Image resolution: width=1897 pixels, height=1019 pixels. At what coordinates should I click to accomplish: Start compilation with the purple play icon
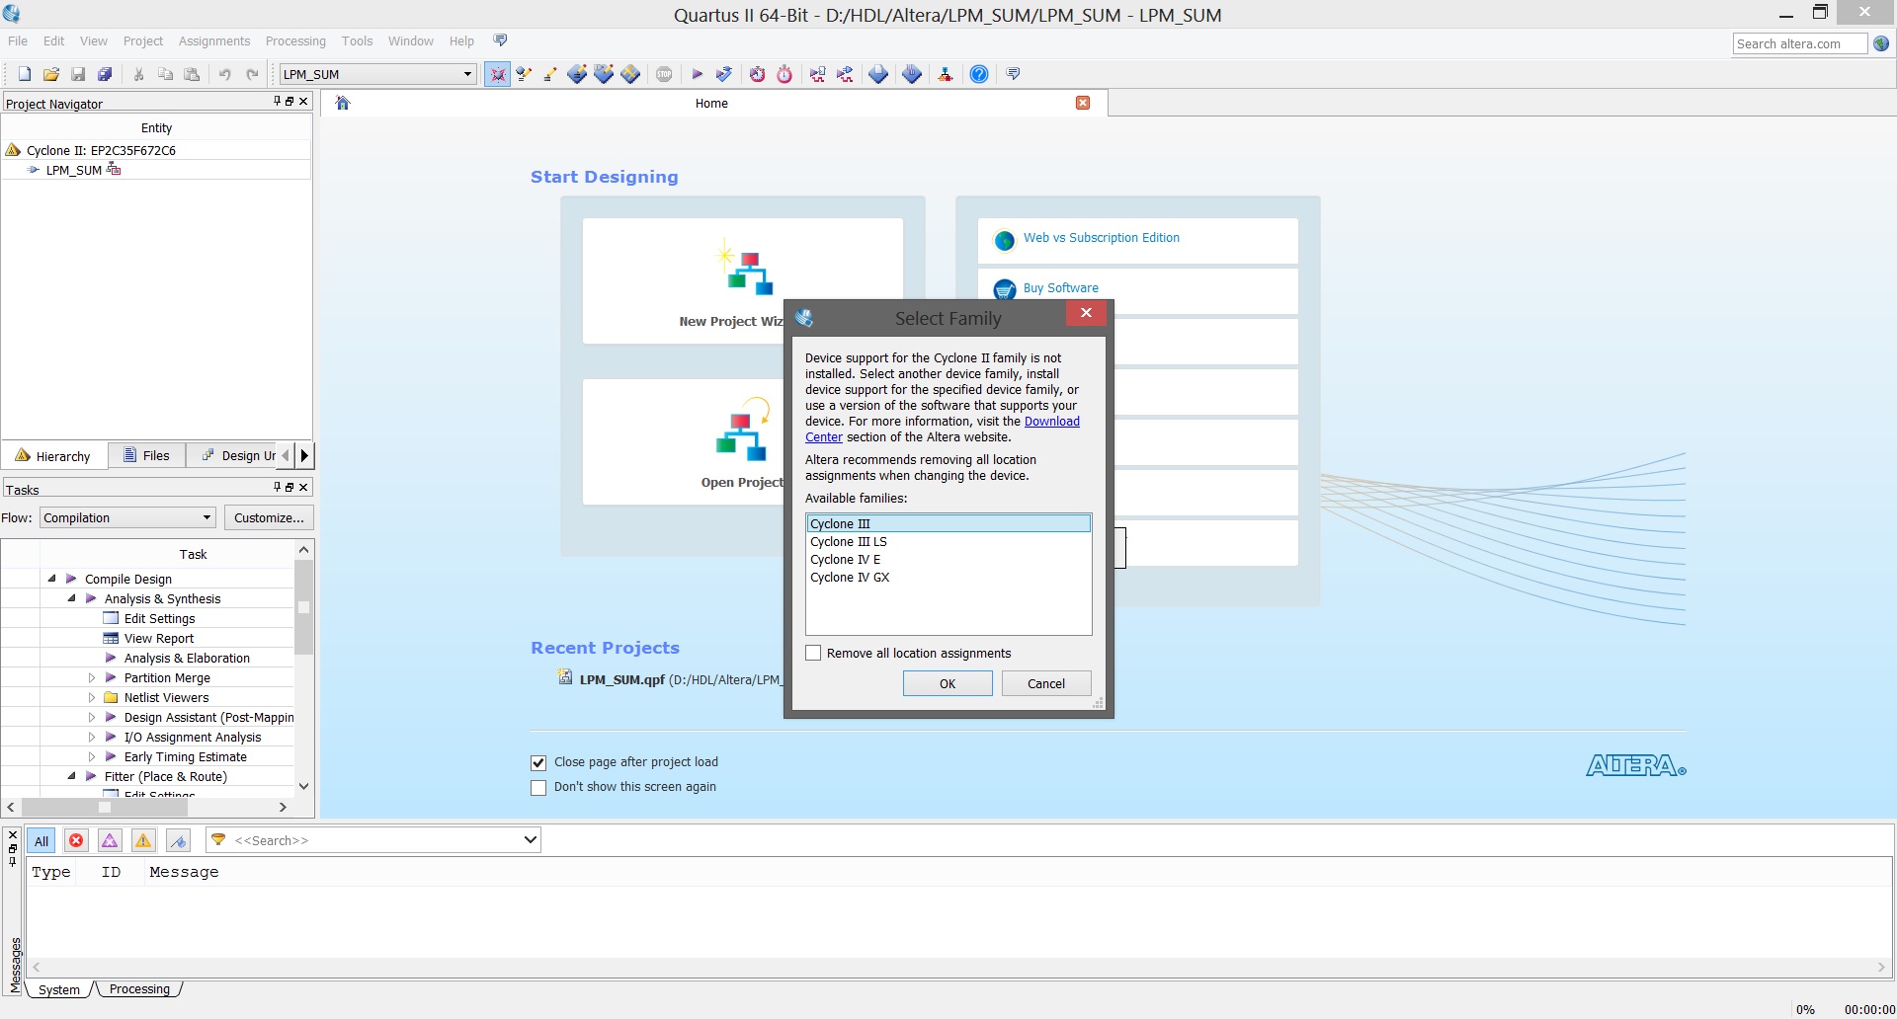pos(697,74)
